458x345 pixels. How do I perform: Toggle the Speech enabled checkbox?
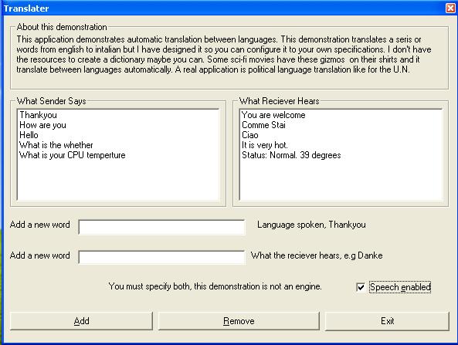pos(361,287)
